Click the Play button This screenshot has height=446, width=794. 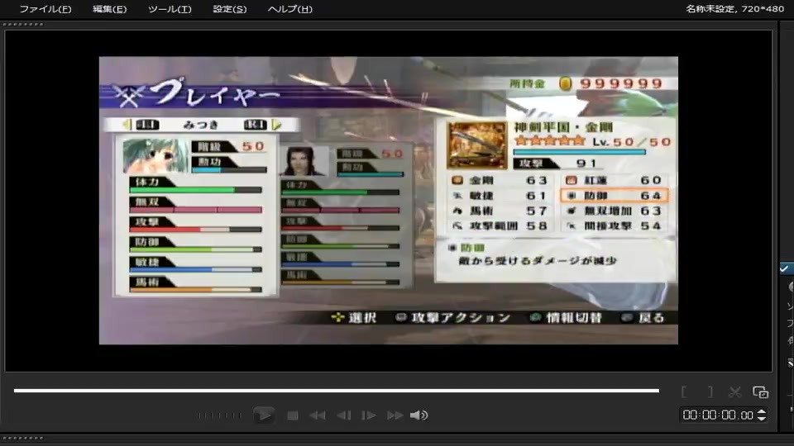[264, 415]
